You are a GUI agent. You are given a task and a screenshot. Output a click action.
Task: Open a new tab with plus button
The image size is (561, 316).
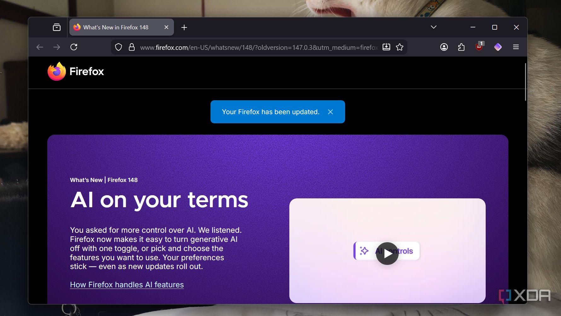click(184, 27)
